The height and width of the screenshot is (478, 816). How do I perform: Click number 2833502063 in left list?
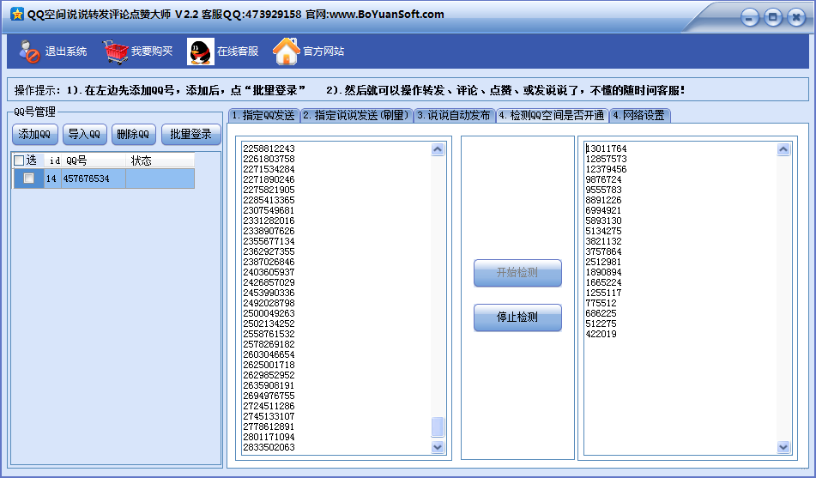pyautogui.click(x=269, y=447)
